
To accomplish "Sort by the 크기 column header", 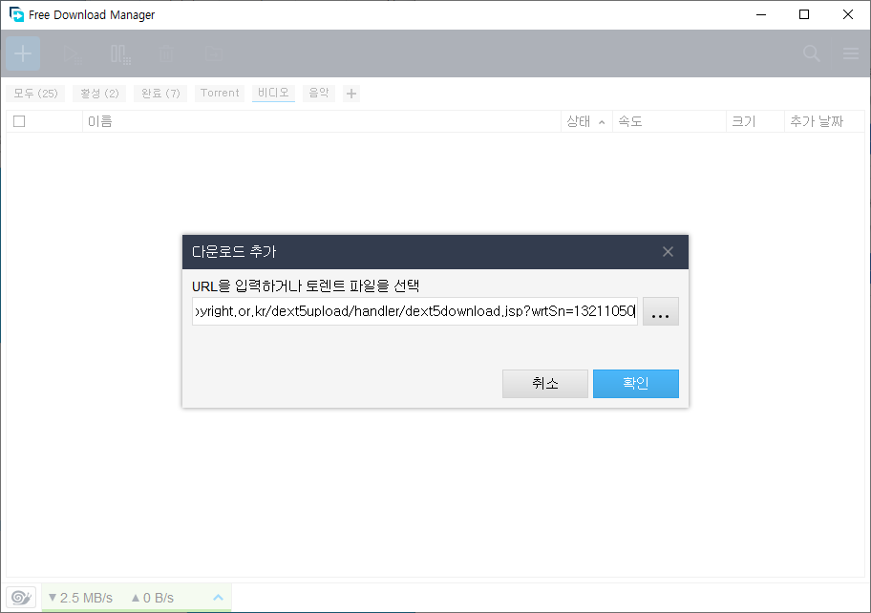I will [754, 121].
